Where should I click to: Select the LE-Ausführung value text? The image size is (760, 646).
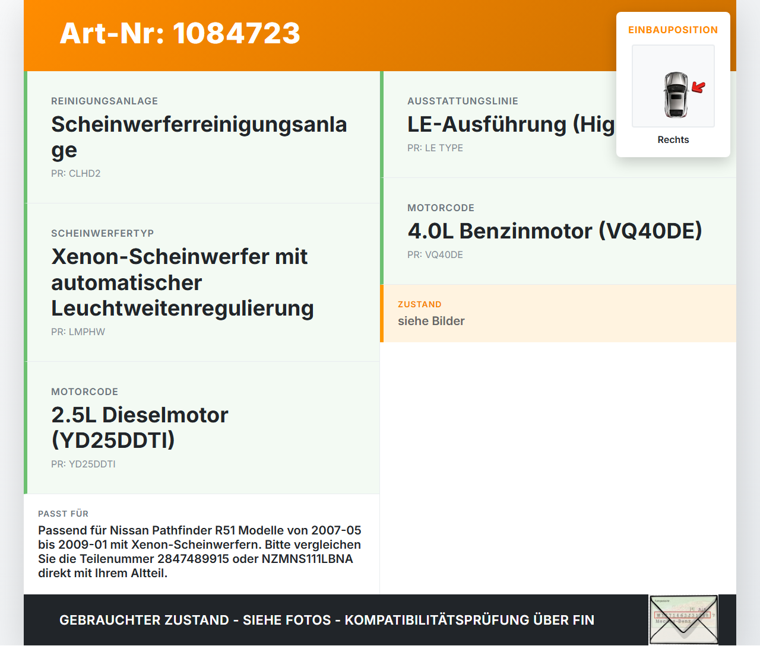511,125
